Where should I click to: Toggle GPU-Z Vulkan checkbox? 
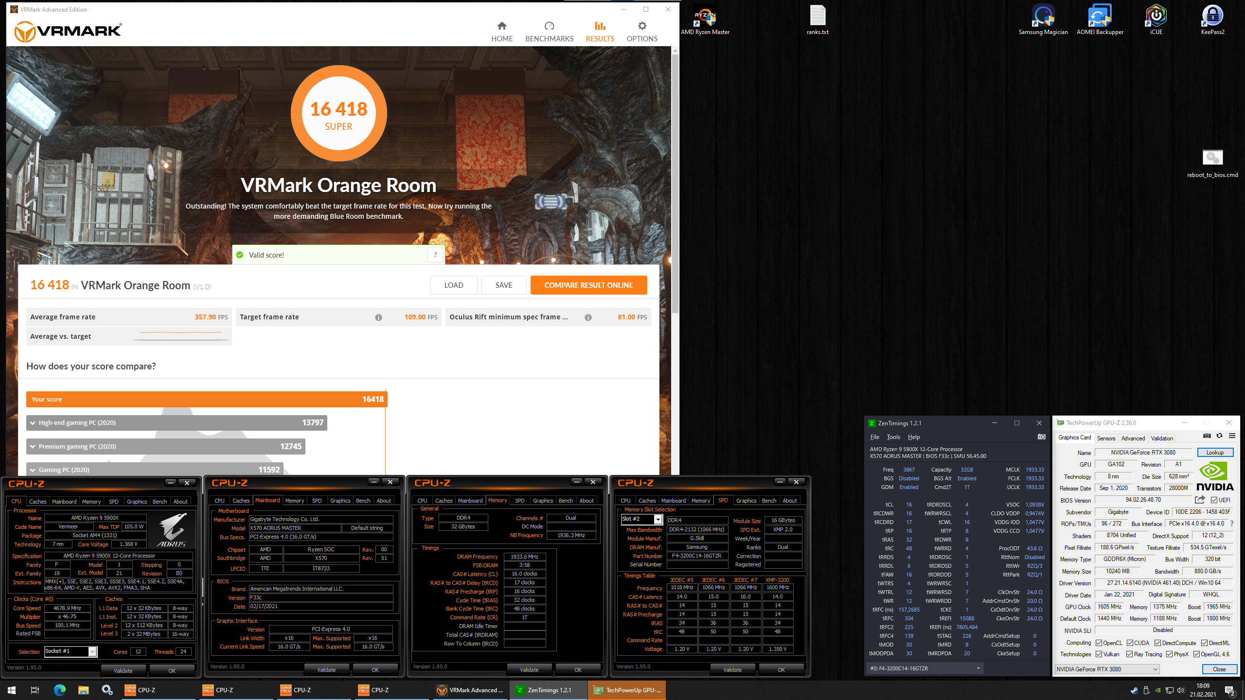tap(1099, 654)
